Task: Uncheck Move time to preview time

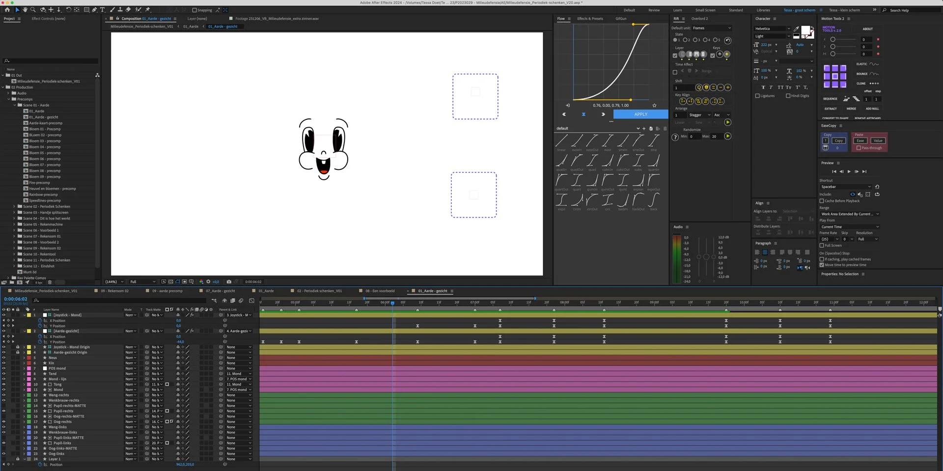Action: pos(822,265)
